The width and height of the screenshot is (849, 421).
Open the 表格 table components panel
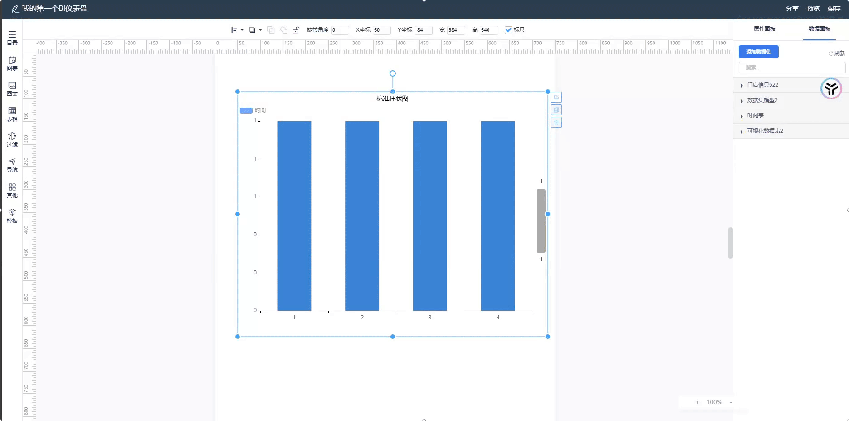12,114
